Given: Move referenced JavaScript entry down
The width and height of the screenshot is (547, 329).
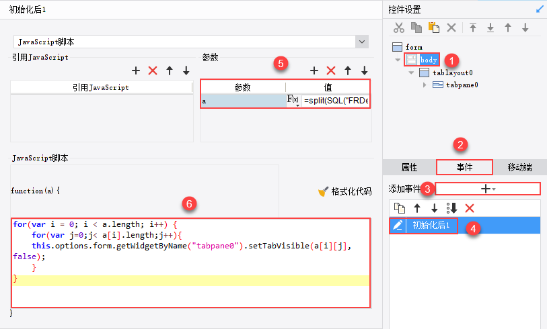Looking at the screenshot, I should coord(186,70).
